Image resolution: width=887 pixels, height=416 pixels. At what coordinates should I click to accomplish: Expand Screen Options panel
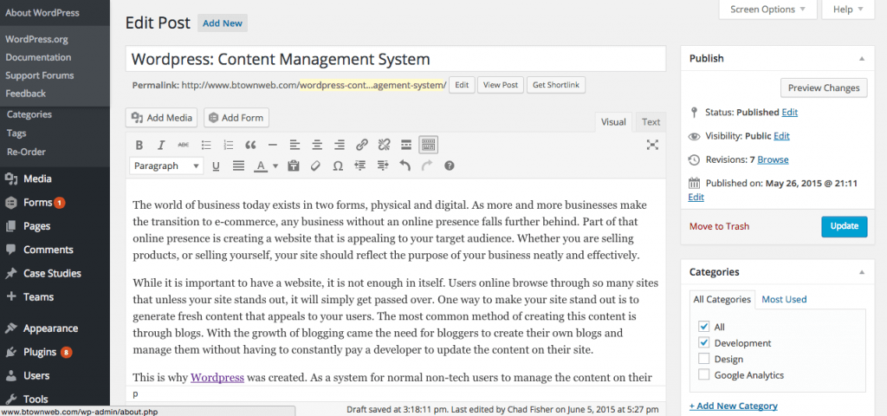(767, 9)
